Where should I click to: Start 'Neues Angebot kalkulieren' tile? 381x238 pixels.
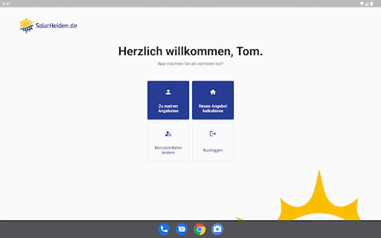[x=213, y=100]
